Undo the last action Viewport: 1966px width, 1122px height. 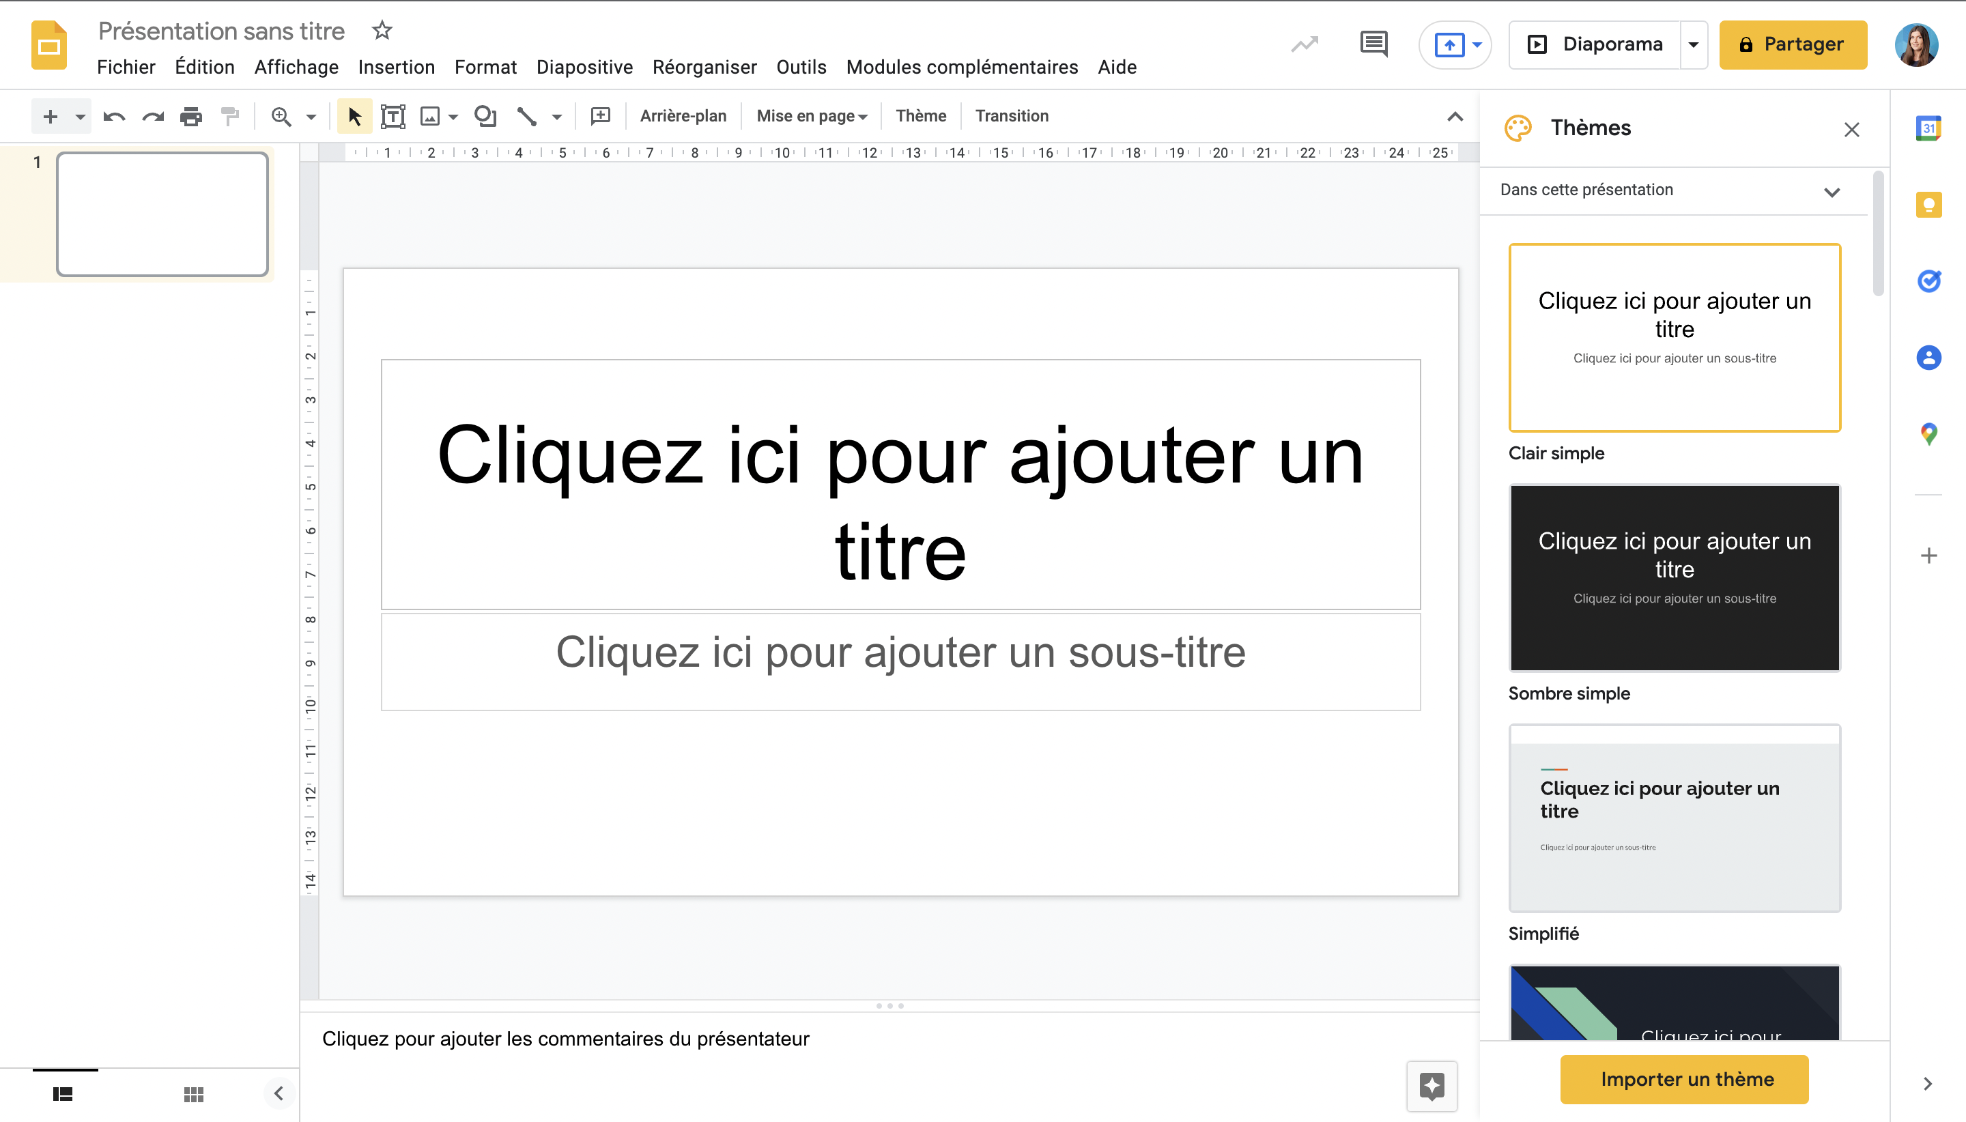[114, 116]
